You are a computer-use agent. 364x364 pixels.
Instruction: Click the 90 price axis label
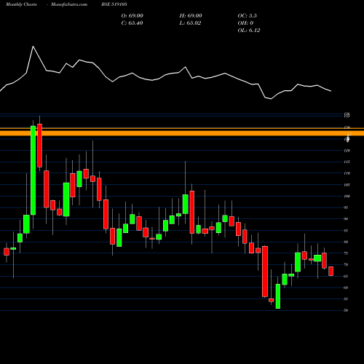347,219
